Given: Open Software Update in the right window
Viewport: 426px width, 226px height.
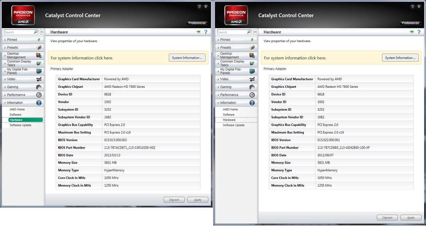Looking at the screenshot, I should (234, 125).
